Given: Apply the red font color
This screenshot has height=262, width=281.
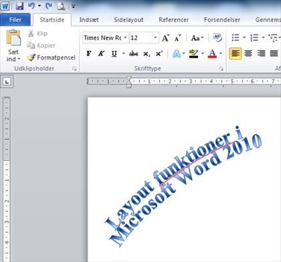Looking at the screenshot, I should point(212,54).
